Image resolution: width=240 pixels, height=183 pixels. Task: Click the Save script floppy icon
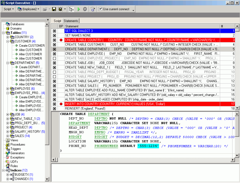(x=54, y=9)
